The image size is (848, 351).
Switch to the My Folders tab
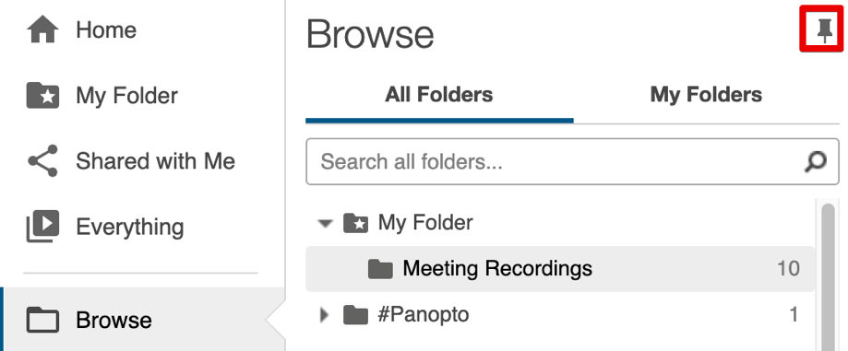coord(706,95)
